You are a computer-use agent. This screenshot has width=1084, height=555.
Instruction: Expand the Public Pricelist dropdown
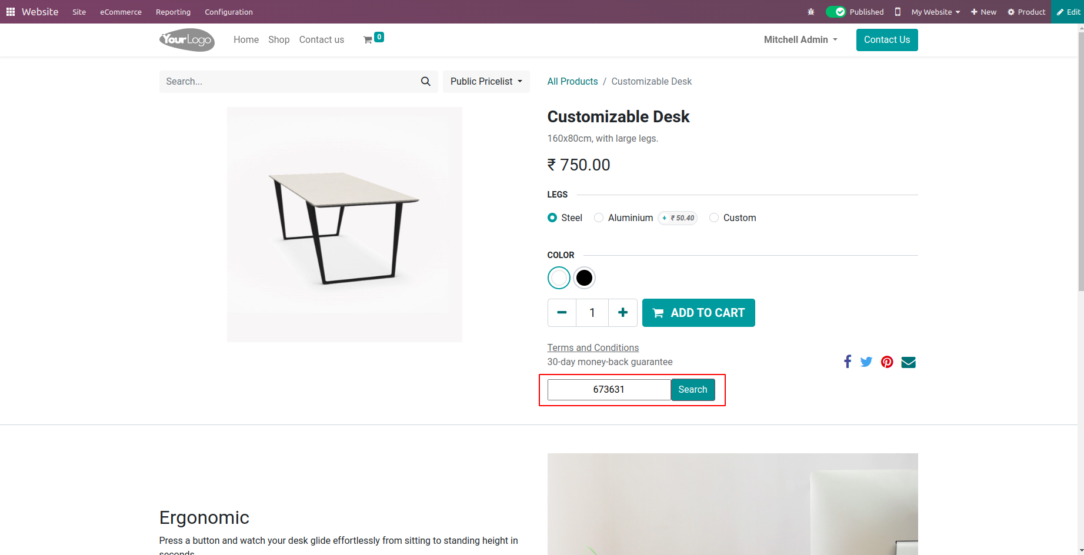[486, 82]
